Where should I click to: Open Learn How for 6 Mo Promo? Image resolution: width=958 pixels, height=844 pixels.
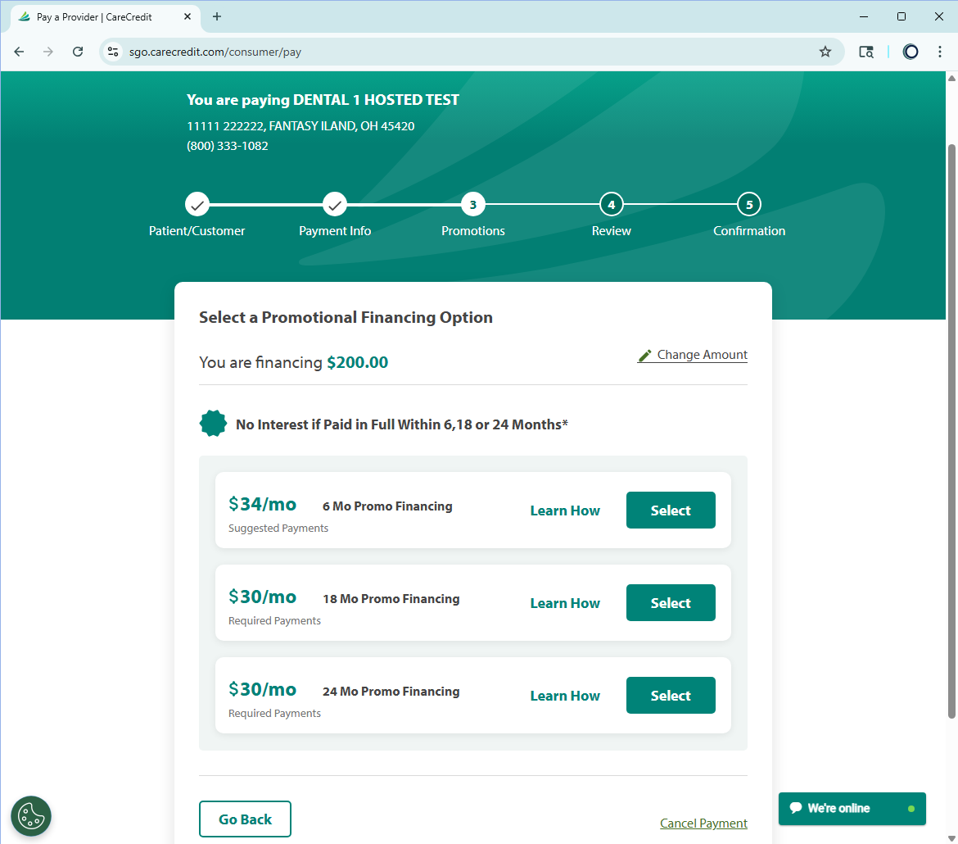point(565,510)
